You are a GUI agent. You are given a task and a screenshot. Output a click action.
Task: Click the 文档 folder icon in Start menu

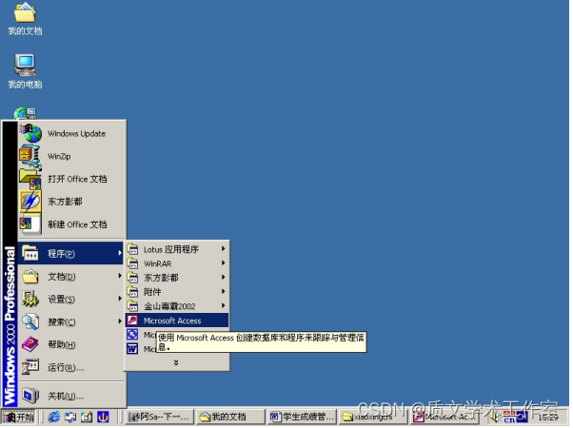pyautogui.click(x=30, y=277)
